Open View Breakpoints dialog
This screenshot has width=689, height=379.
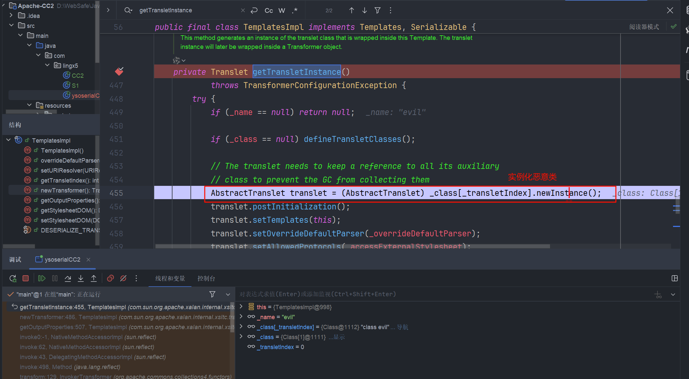point(110,279)
